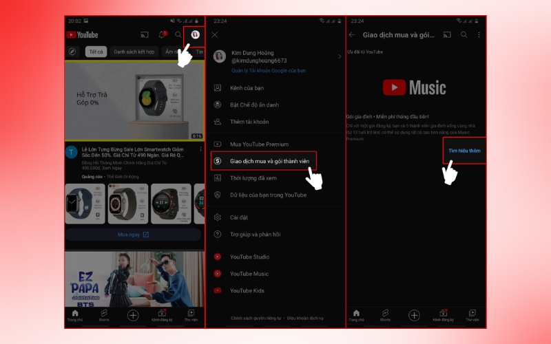
Task: Open the dark round smartwatch product card
Action: (x=171, y=204)
